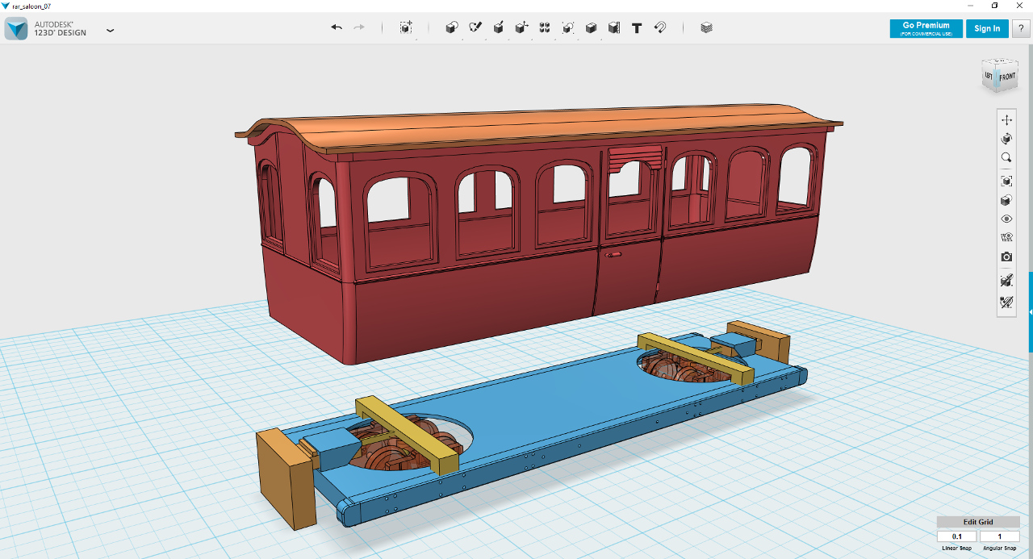Click the Sign In button
This screenshot has width=1033, height=559.
[987, 28]
